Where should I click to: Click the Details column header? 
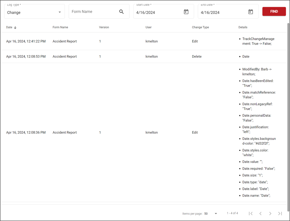[x=243, y=27]
